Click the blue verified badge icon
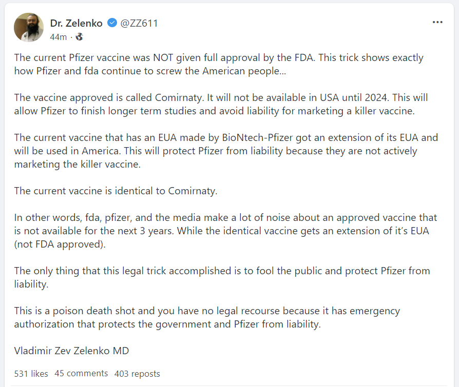 click(112, 23)
